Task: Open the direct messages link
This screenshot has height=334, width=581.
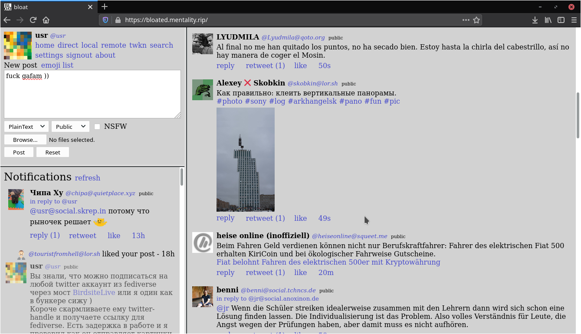Action: (68, 45)
